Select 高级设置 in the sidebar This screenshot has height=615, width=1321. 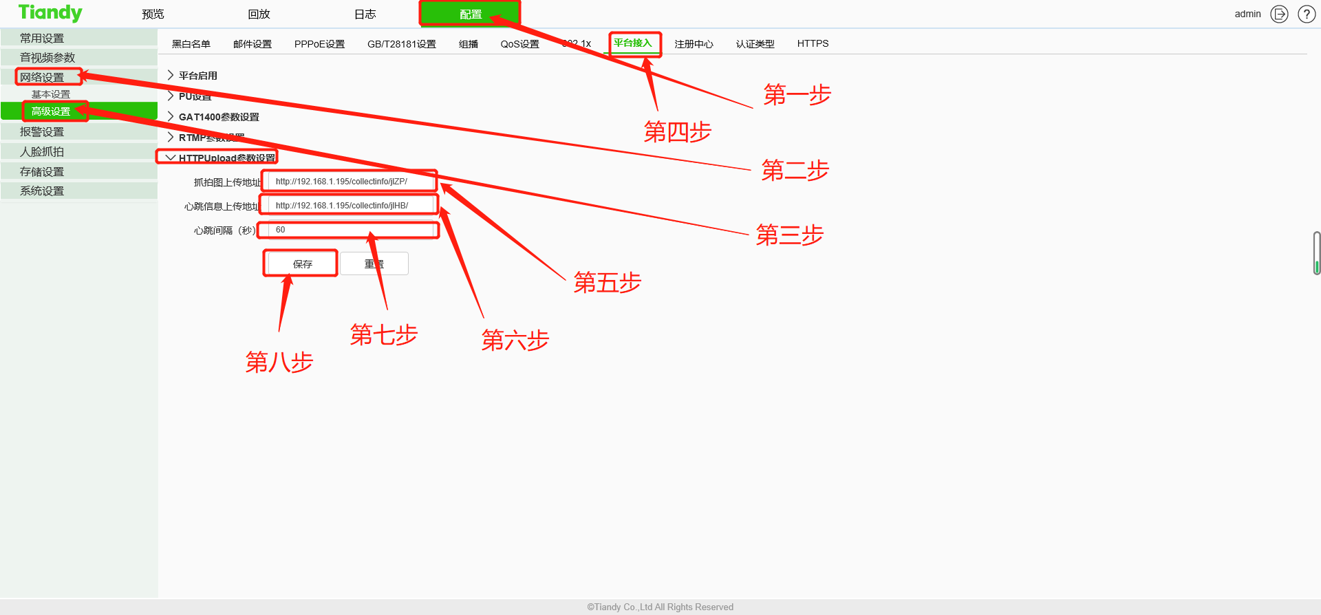coord(51,111)
